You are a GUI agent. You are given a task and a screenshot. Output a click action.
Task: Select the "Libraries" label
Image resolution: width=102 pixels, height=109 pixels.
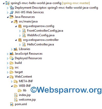point(25,49)
